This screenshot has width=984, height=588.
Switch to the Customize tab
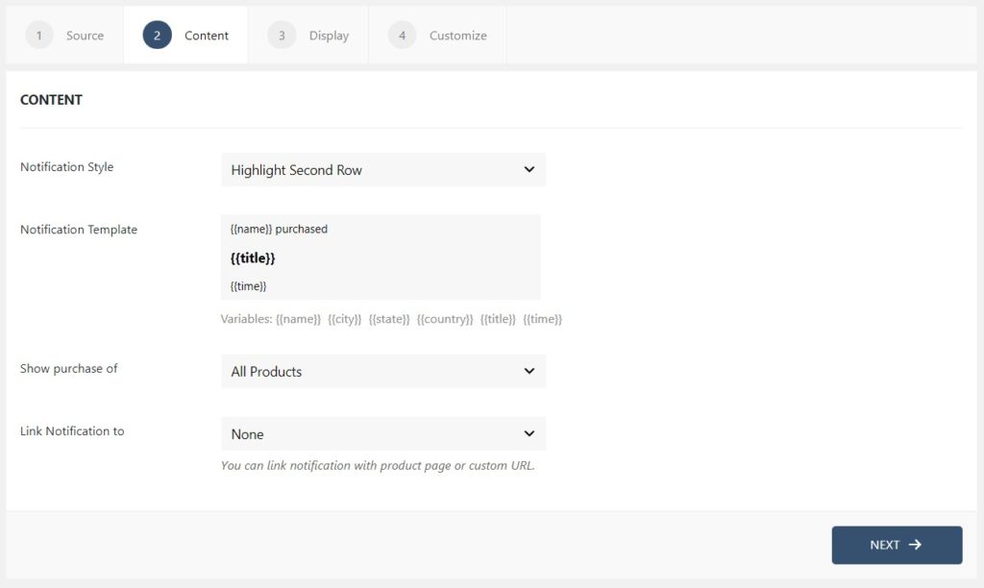click(457, 35)
